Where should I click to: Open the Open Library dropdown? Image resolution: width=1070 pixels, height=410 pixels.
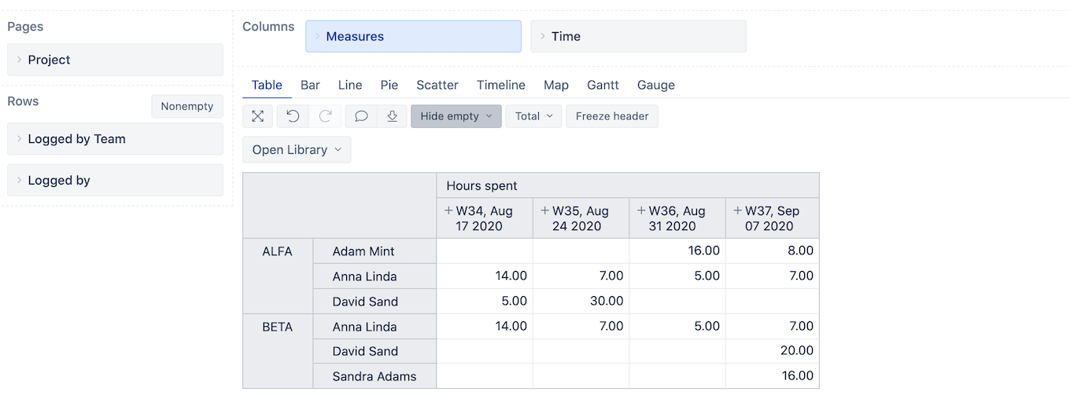(x=297, y=149)
